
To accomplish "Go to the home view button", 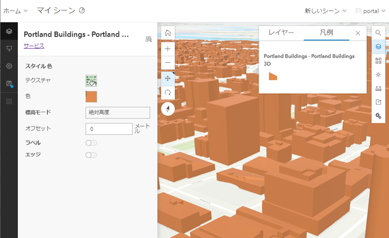I will click(168, 33).
